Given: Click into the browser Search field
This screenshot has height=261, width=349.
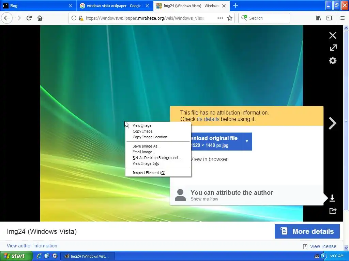Looking at the screenshot, I should coord(264,18).
